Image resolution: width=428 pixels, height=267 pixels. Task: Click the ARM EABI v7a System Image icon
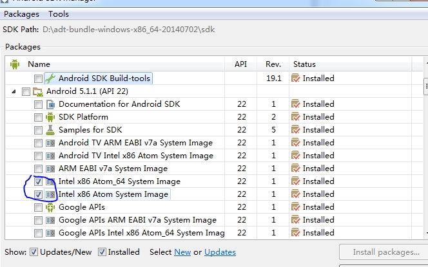[x=50, y=169]
